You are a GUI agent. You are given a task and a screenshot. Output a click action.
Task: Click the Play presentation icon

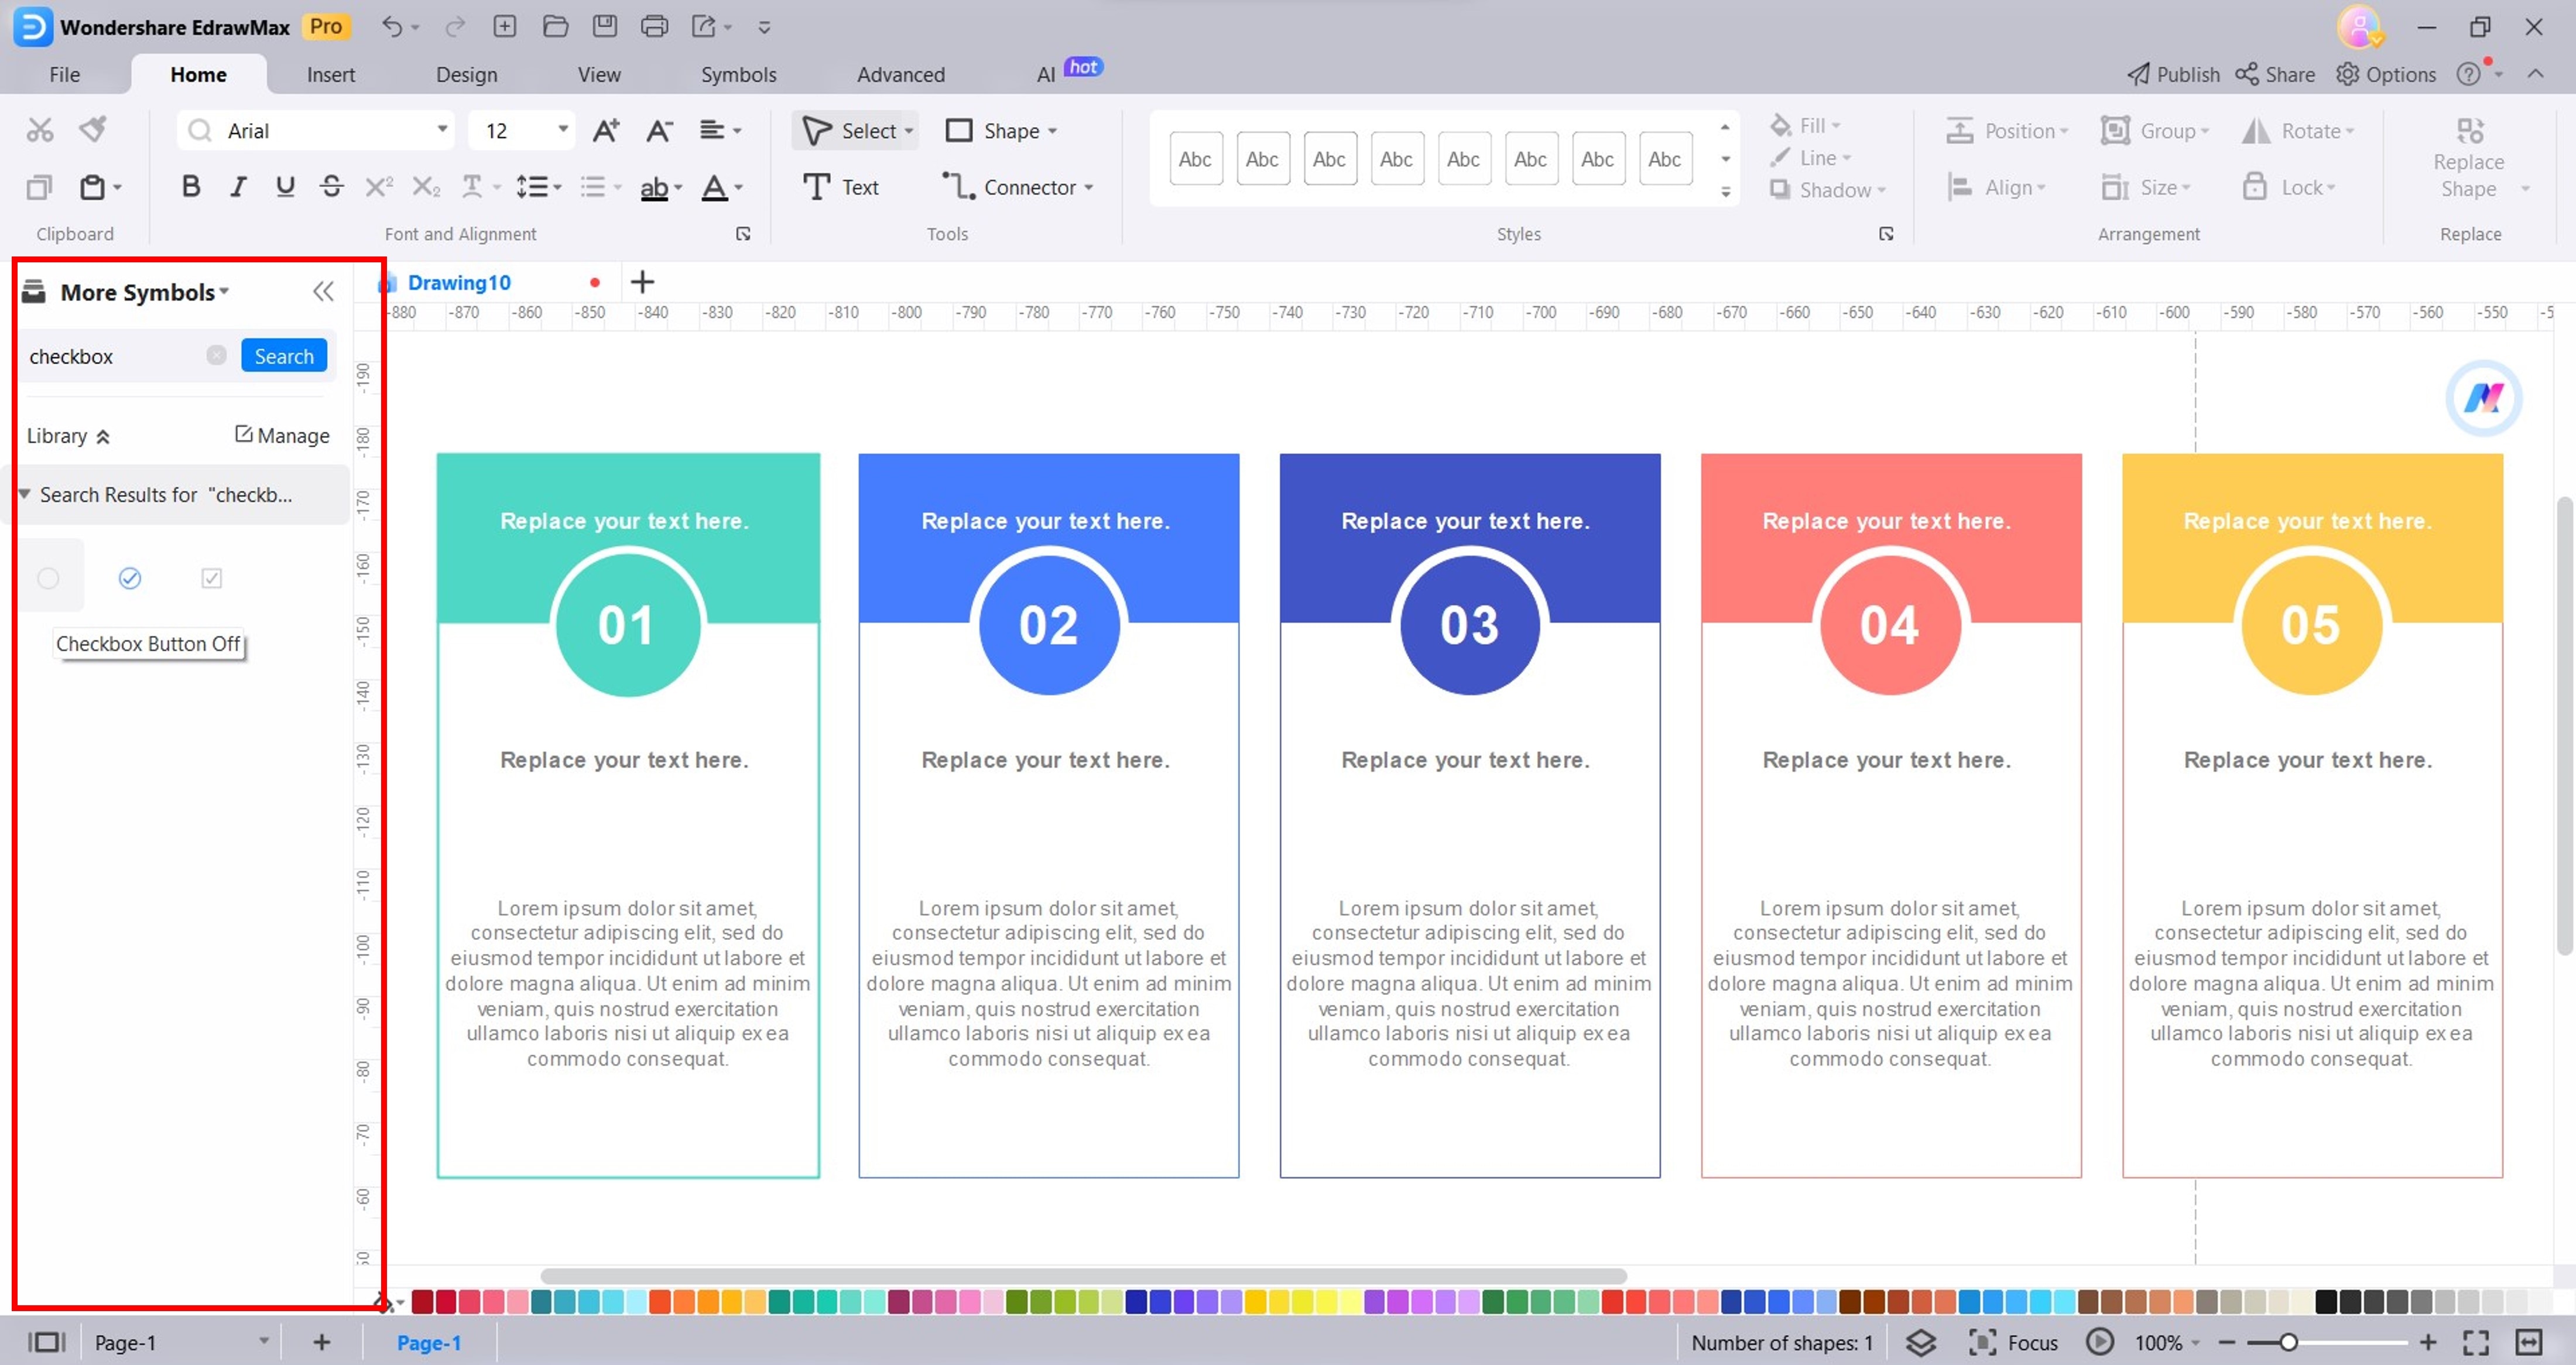pos(2099,1342)
